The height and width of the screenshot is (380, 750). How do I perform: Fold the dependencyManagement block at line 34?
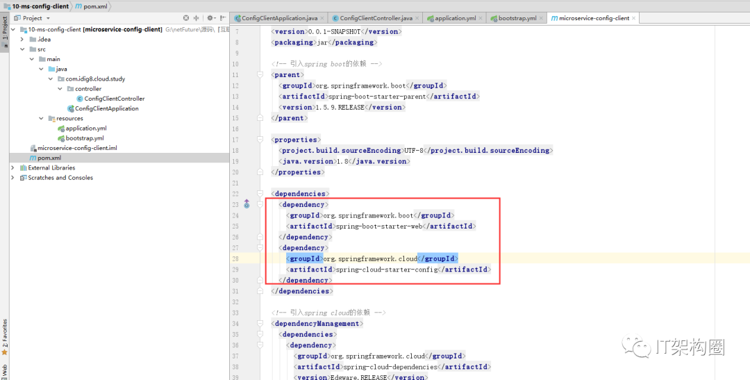click(260, 324)
